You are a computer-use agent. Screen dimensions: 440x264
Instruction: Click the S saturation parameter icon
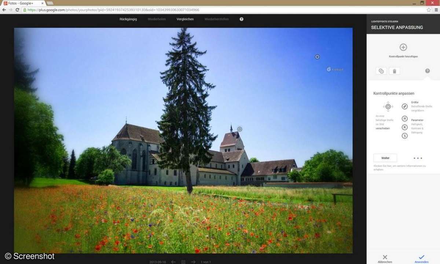405,136
